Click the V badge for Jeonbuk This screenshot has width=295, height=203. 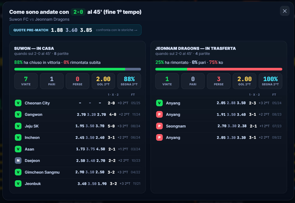click(x=18, y=183)
